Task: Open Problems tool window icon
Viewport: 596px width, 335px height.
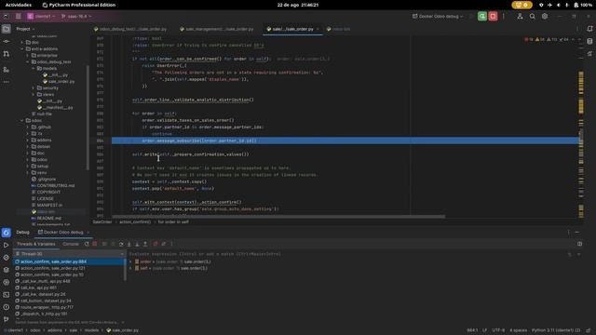Action: coord(7,307)
